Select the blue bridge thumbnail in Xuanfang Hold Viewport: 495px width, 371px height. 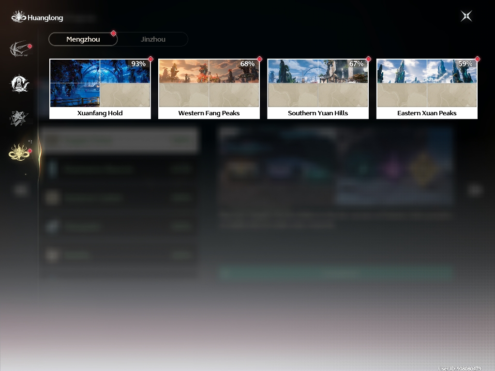(x=75, y=95)
